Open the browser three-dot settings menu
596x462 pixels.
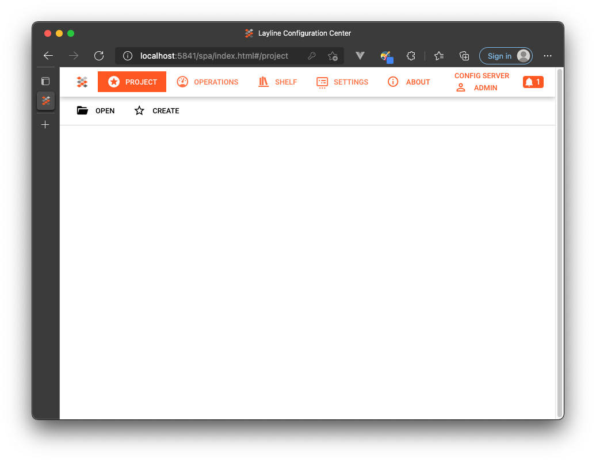tap(548, 56)
